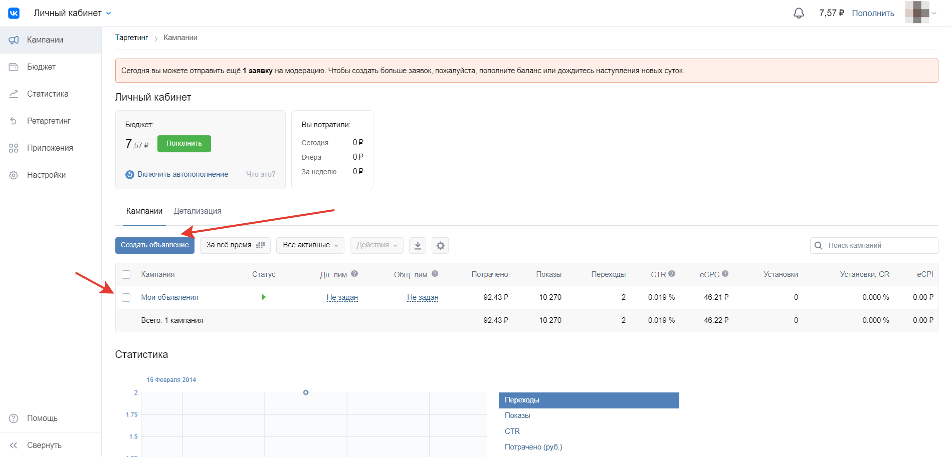Open table settings gear icon
Viewport: 951px width, 457px height.
pos(440,245)
